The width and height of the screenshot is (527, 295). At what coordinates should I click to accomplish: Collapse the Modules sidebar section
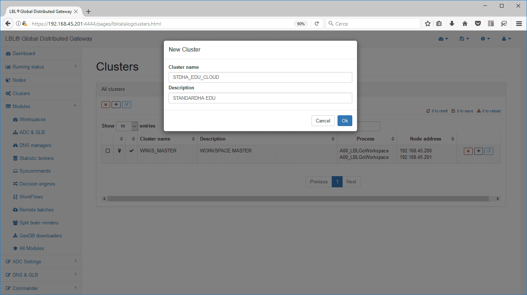click(x=40, y=106)
